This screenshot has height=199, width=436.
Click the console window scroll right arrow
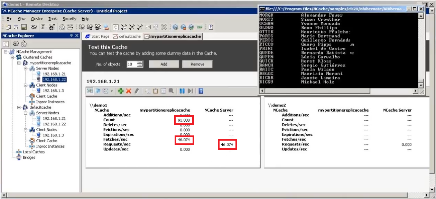tap(415, 91)
